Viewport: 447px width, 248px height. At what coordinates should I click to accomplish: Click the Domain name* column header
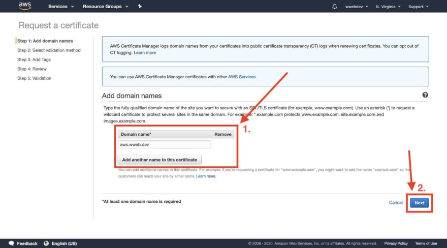click(136, 134)
